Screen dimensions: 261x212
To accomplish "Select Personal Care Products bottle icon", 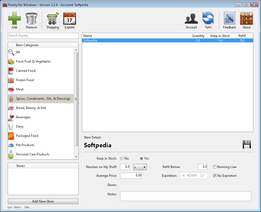I will (11, 154).
